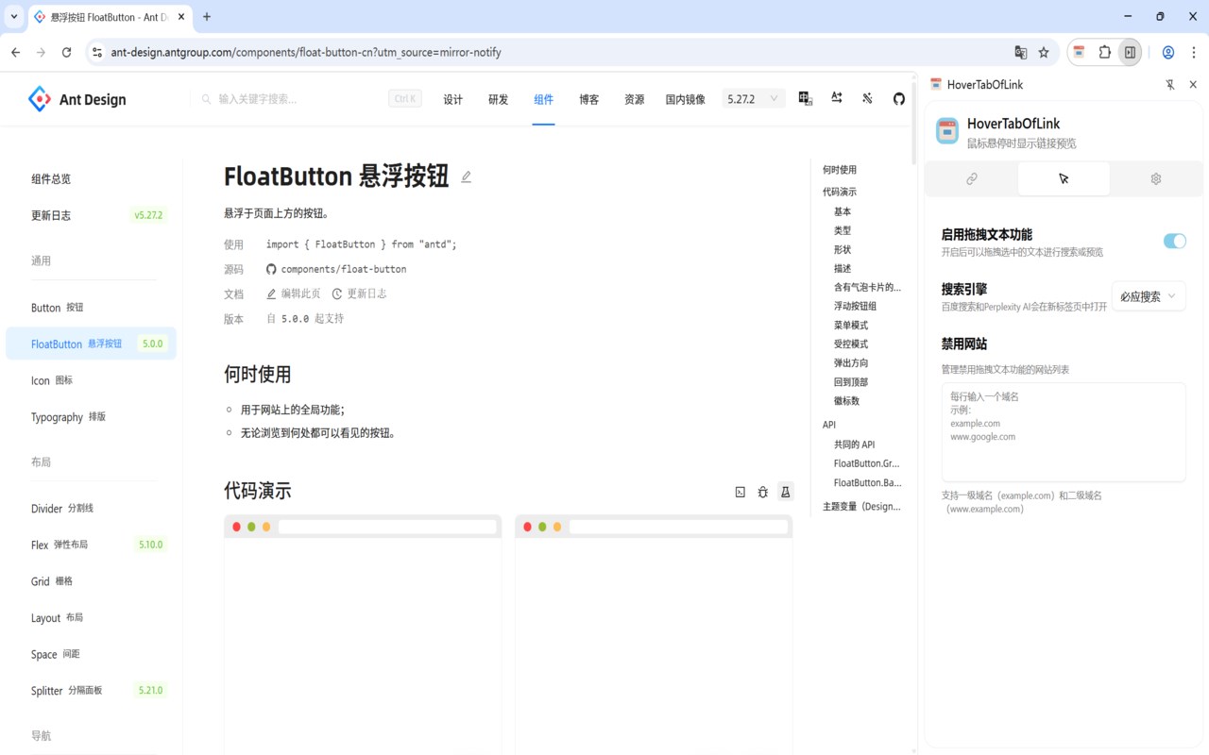Open the Chrome three-dot menu

click(x=1193, y=53)
